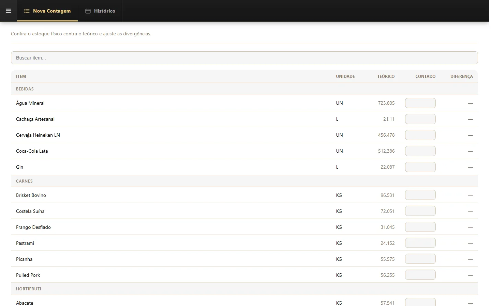This screenshot has width=491, height=306.
Task: Click the list icon beside Nova Contagem
Action: [x=27, y=11]
